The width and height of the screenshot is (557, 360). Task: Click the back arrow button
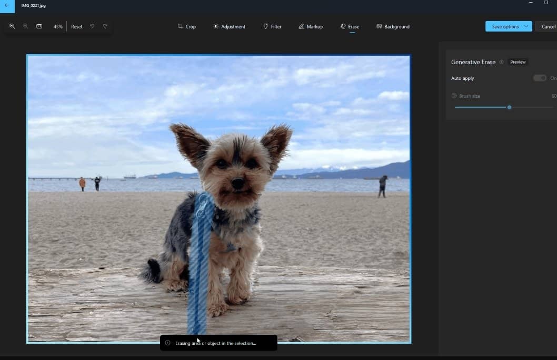tap(7, 6)
